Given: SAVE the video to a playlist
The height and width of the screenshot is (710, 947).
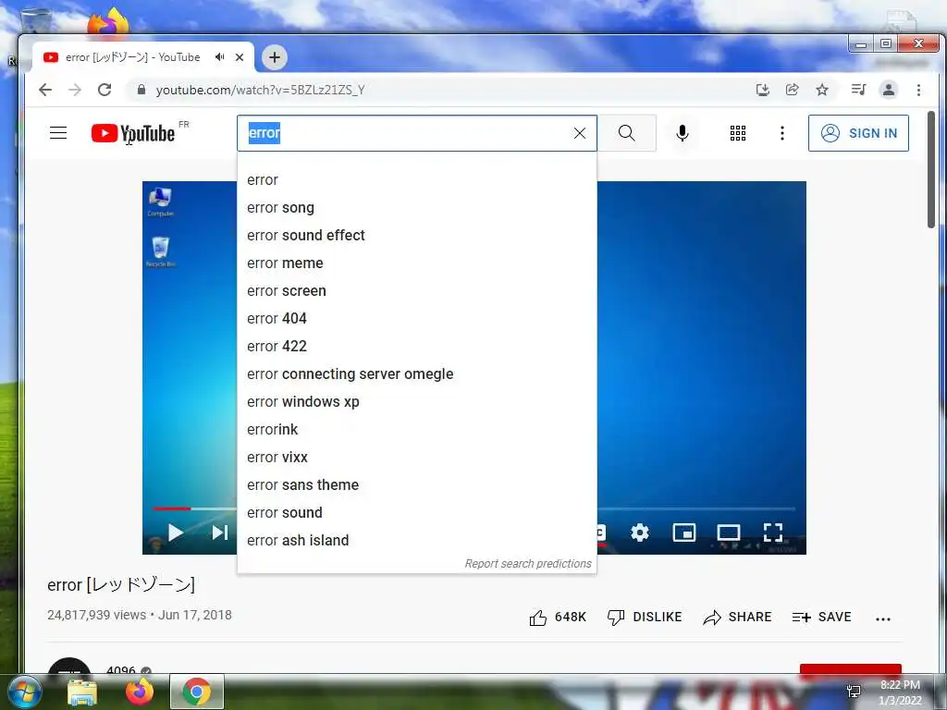Looking at the screenshot, I should click(x=821, y=618).
